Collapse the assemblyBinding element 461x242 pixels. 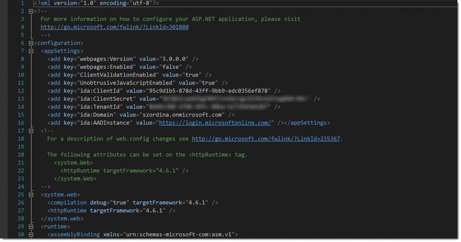pos(31,235)
